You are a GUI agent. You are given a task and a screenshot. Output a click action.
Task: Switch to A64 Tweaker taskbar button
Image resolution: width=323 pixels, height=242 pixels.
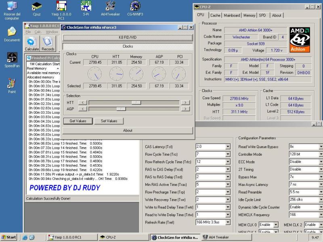click(x=227, y=237)
